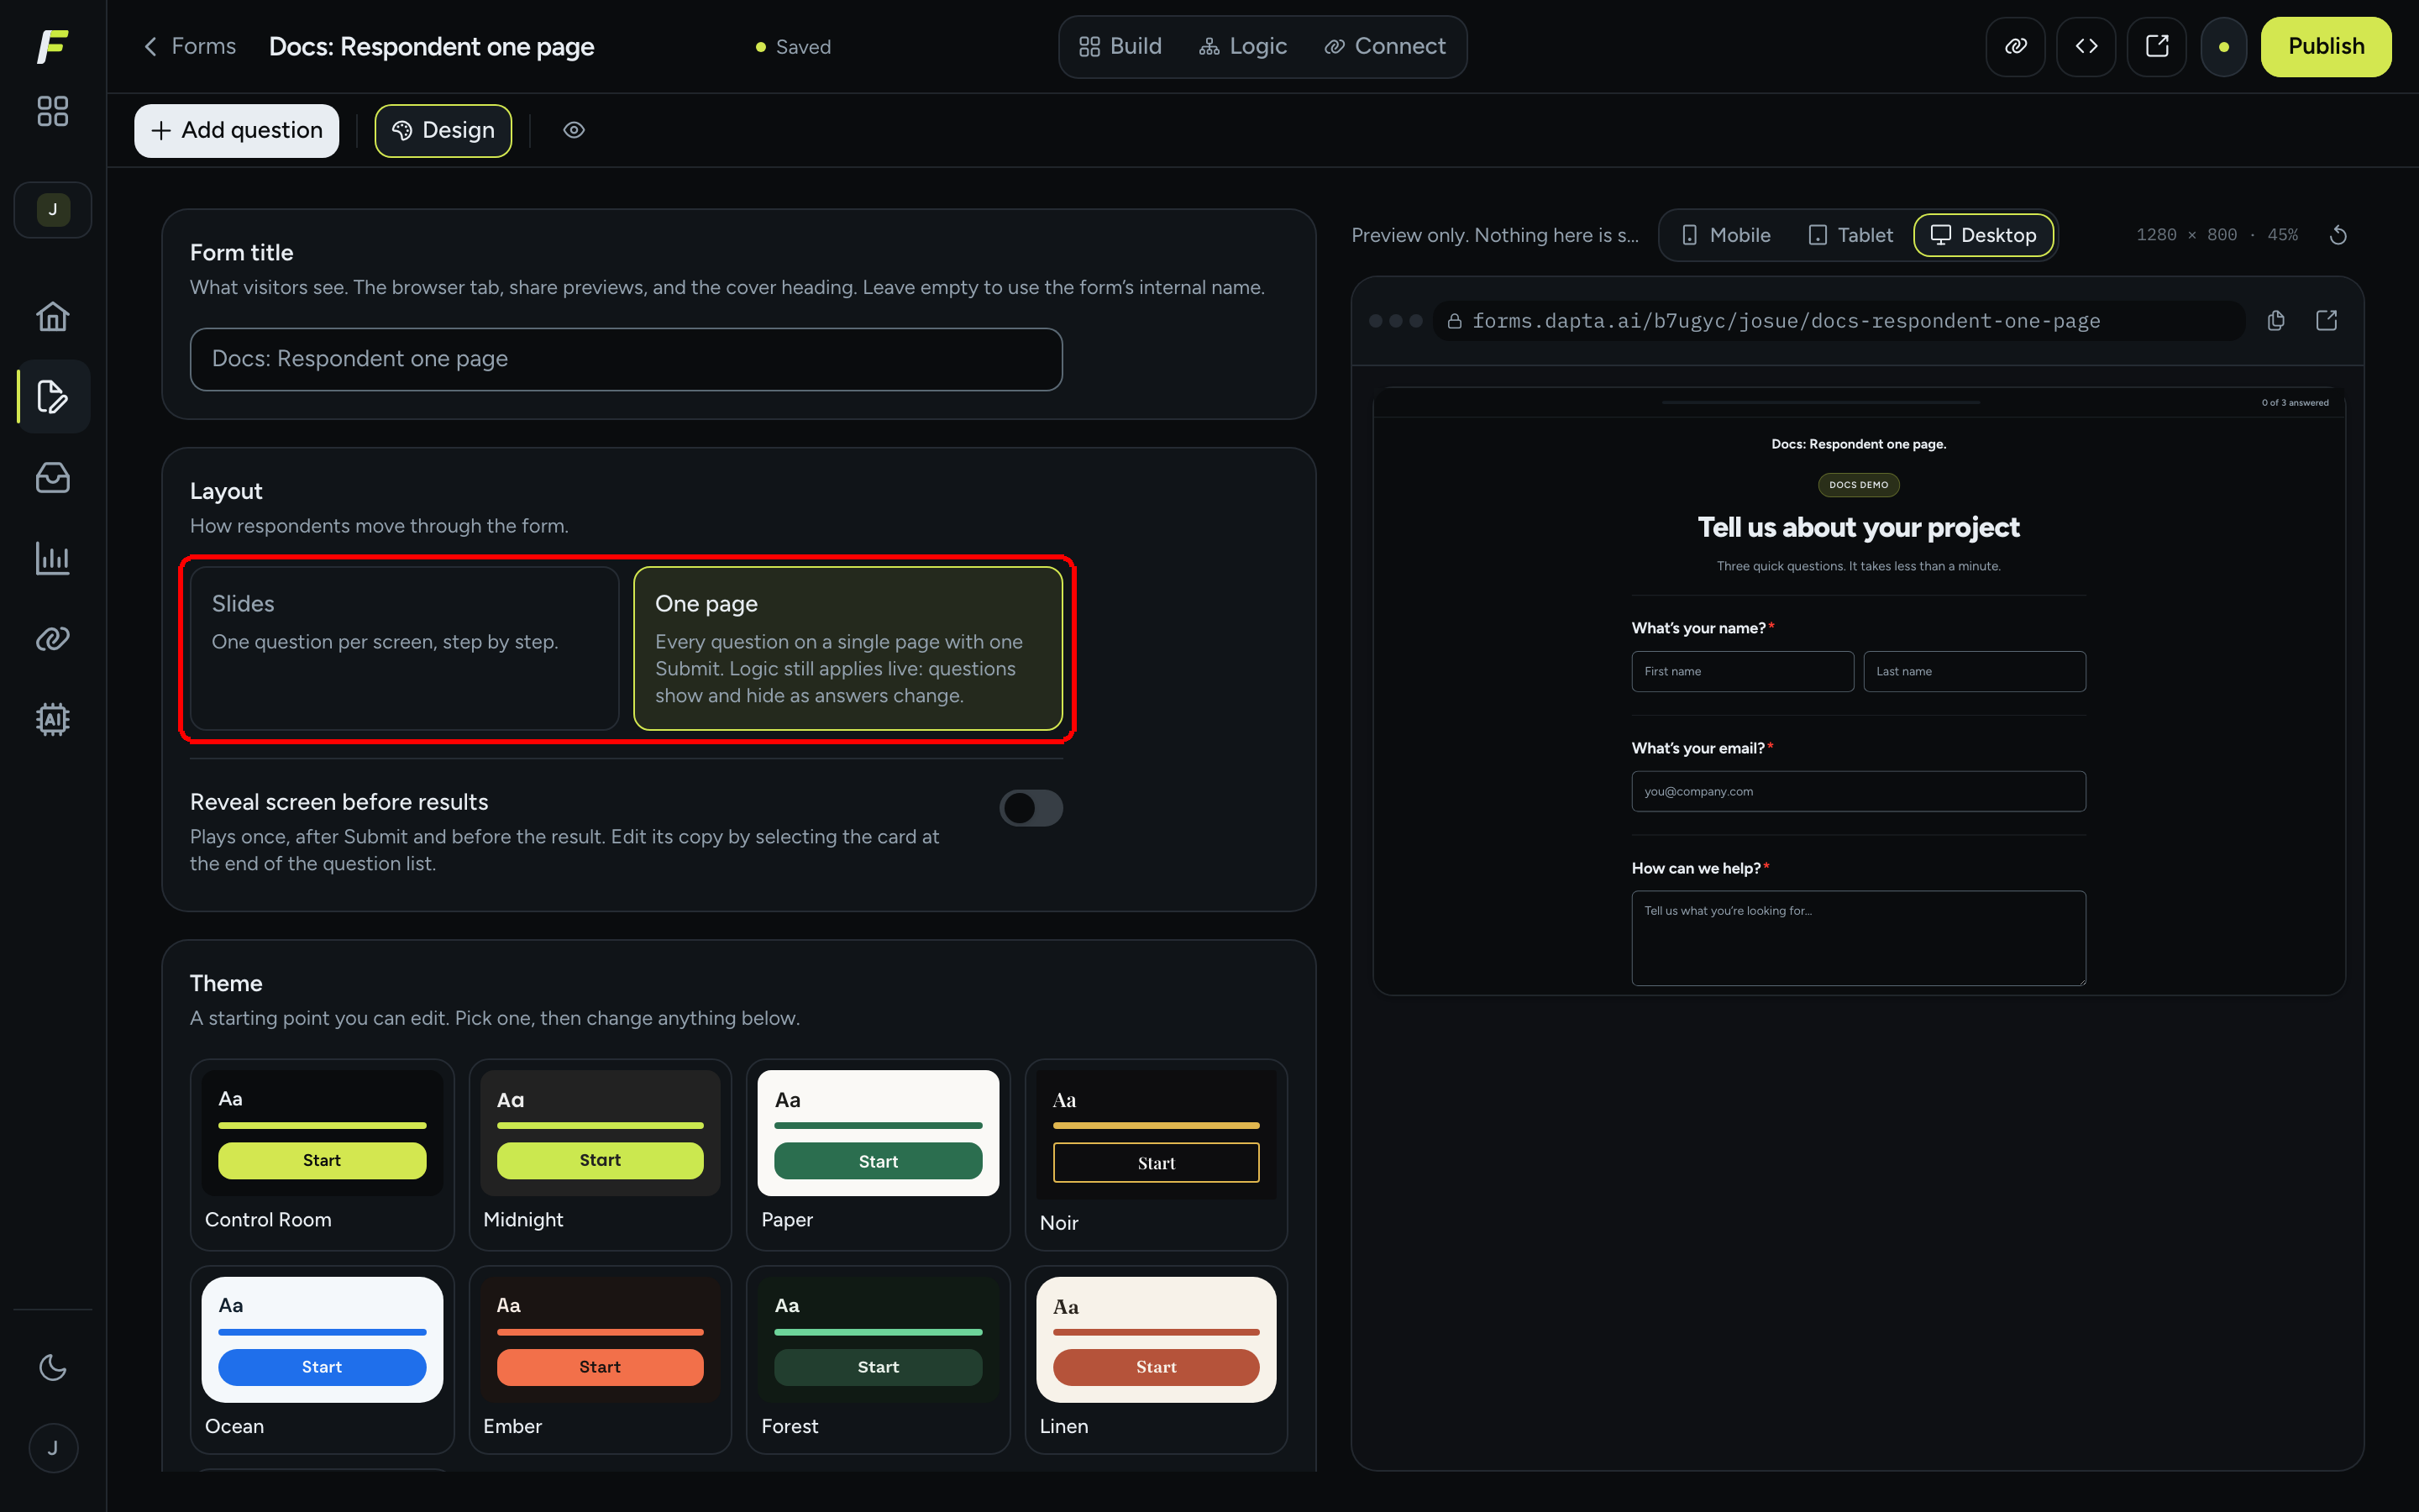Choose the Forest theme swatch
Screen dimensions: 2419x1512
tap(878, 1360)
